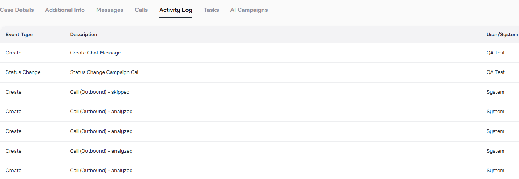Viewport: 519px width, 179px height.
Task: Click the User/System column header
Action: click(x=502, y=35)
